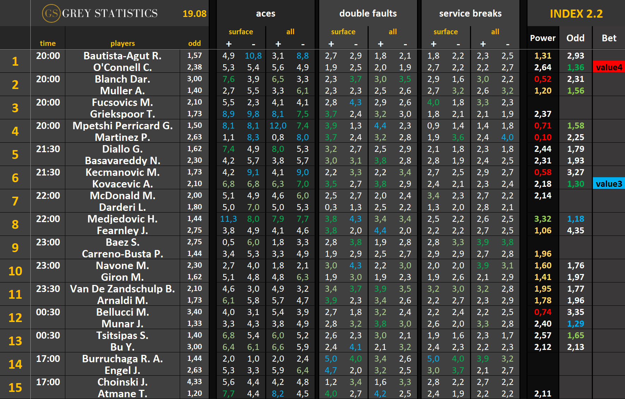Click the players column header

[123, 43]
